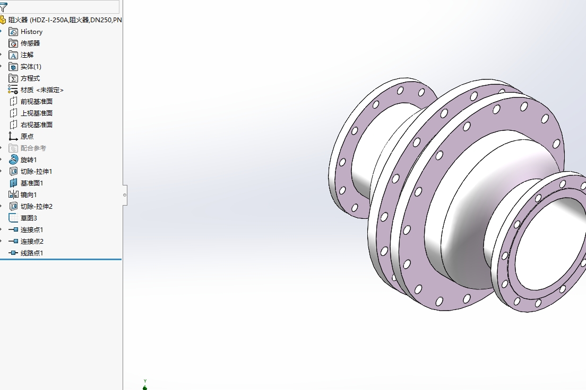Screen dimensions: 586x390
Task: Click the 传感器 sensors folder icon
Action: [x=13, y=43]
